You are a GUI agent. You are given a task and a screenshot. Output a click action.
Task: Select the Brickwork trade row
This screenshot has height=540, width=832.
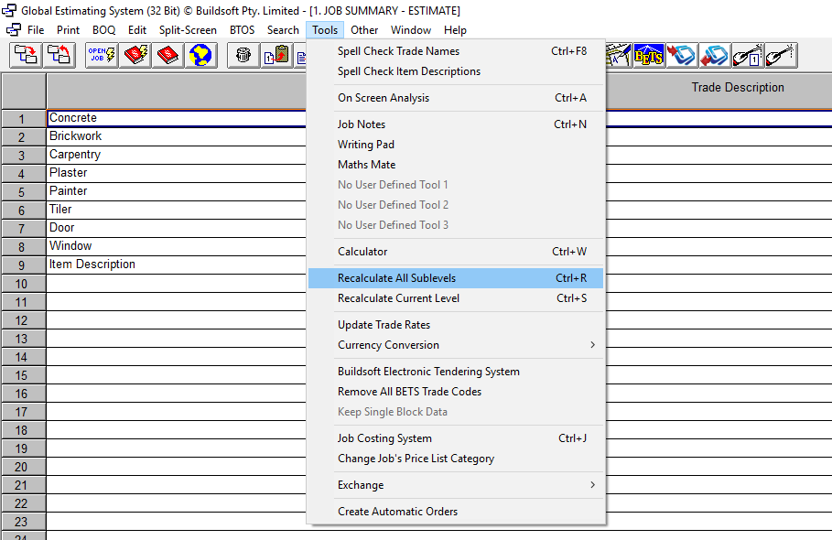pyautogui.click(x=75, y=136)
